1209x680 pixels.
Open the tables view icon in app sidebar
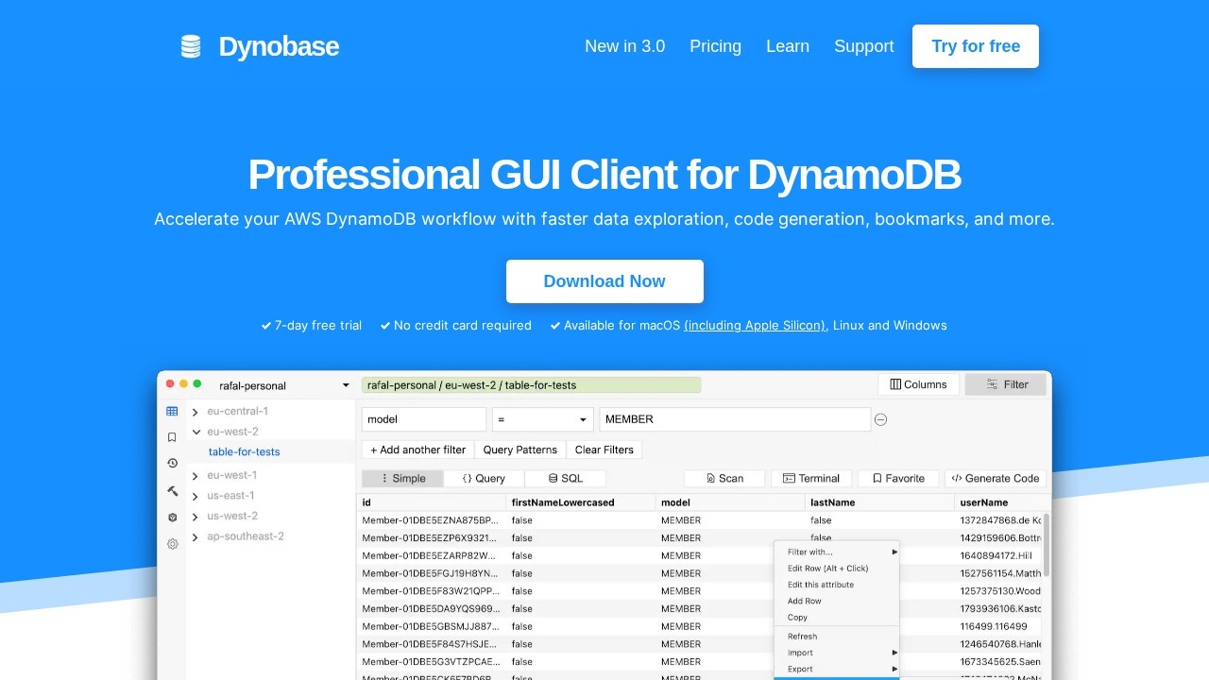172,412
